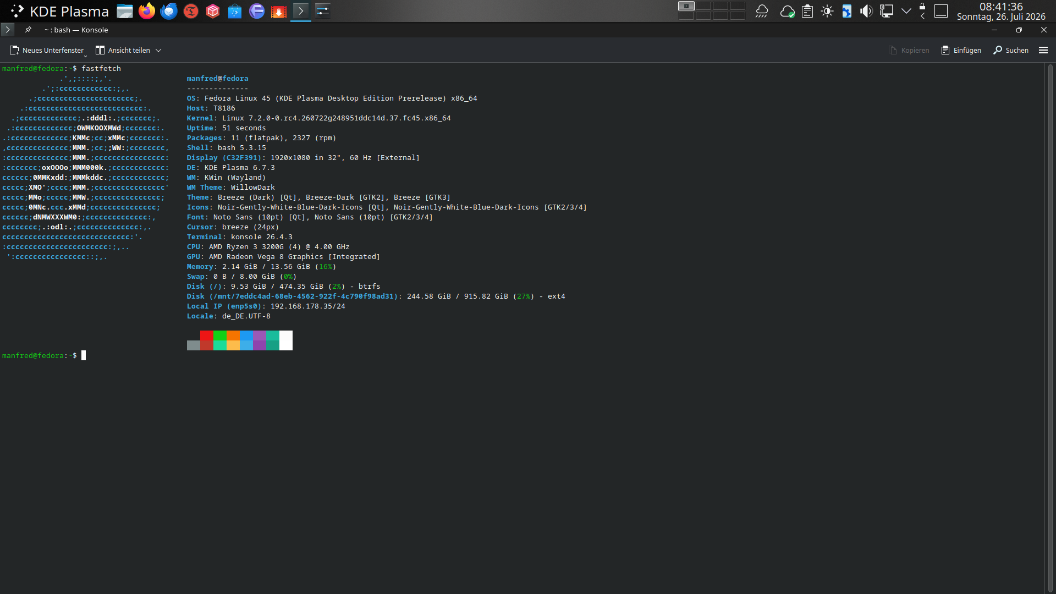Switch to the active desktop in pager
The width and height of the screenshot is (1056, 594).
[686, 6]
